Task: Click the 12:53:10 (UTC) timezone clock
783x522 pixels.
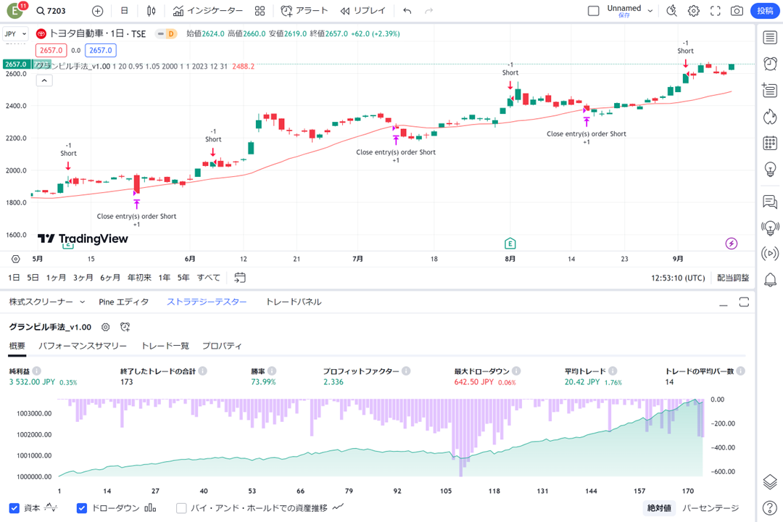Action: pyautogui.click(x=678, y=278)
